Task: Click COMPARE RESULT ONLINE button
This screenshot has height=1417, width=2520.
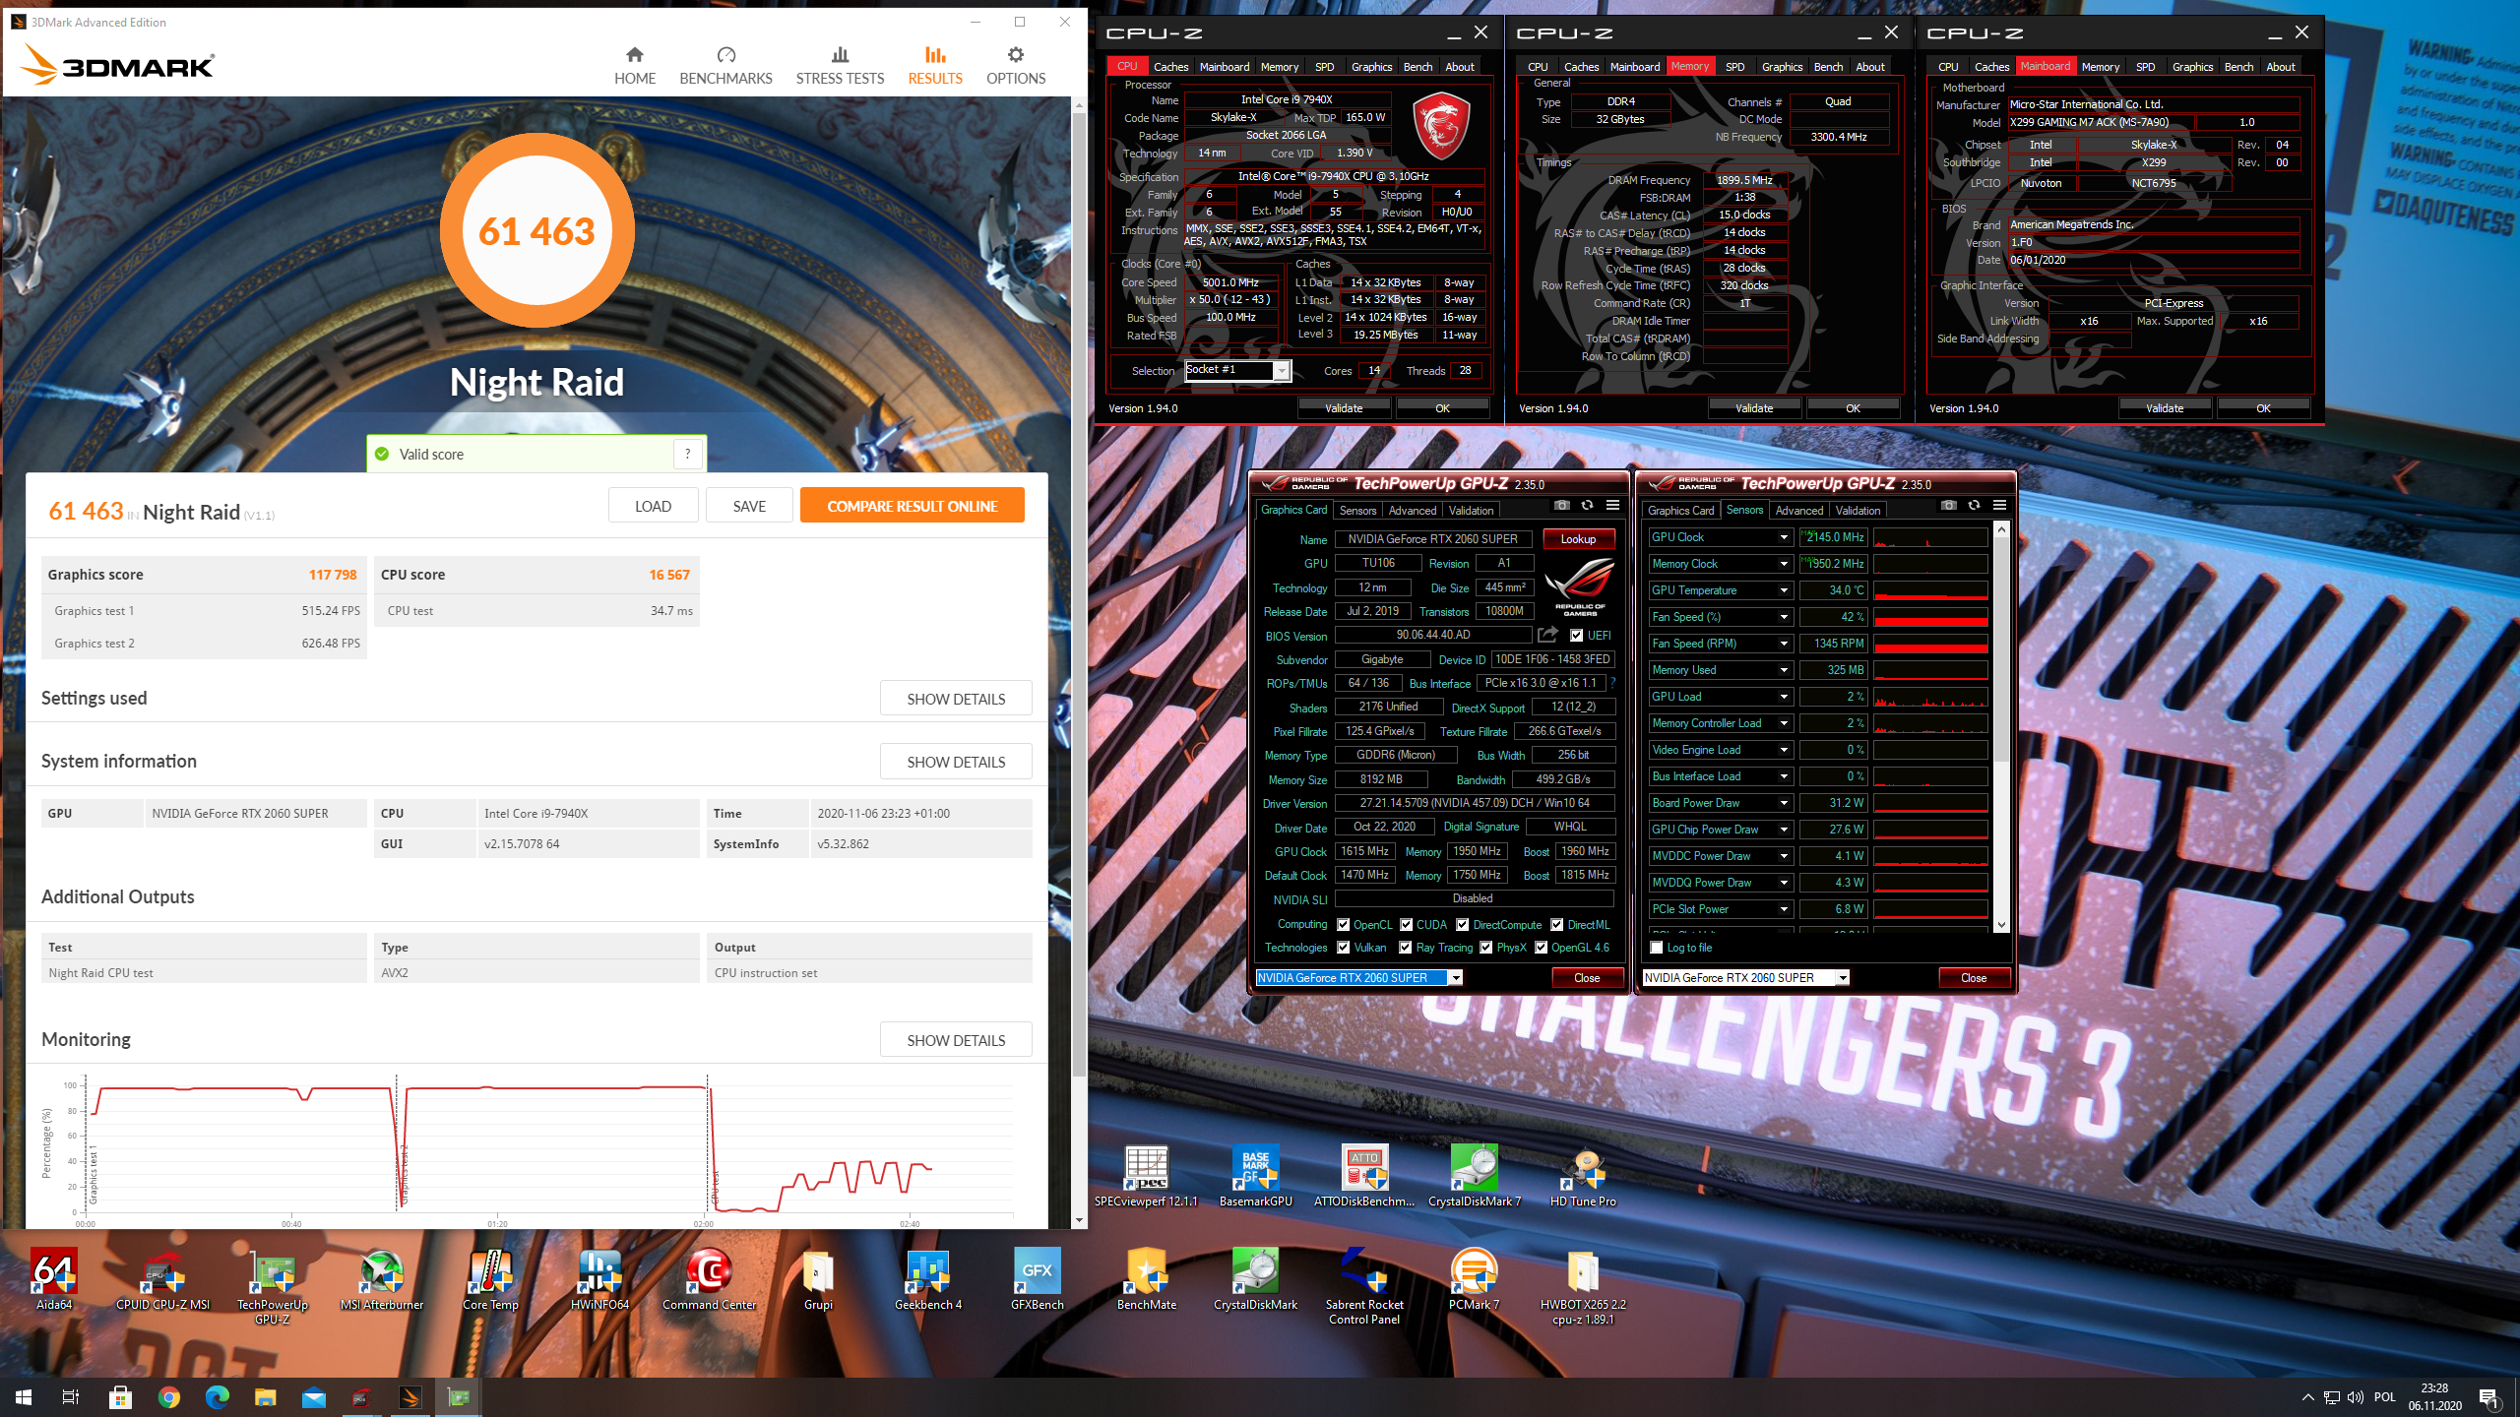Action: point(912,506)
